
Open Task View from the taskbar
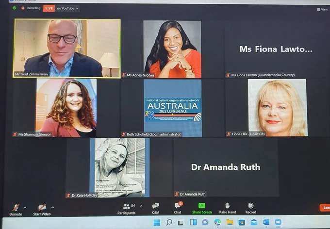coord(181,223)
